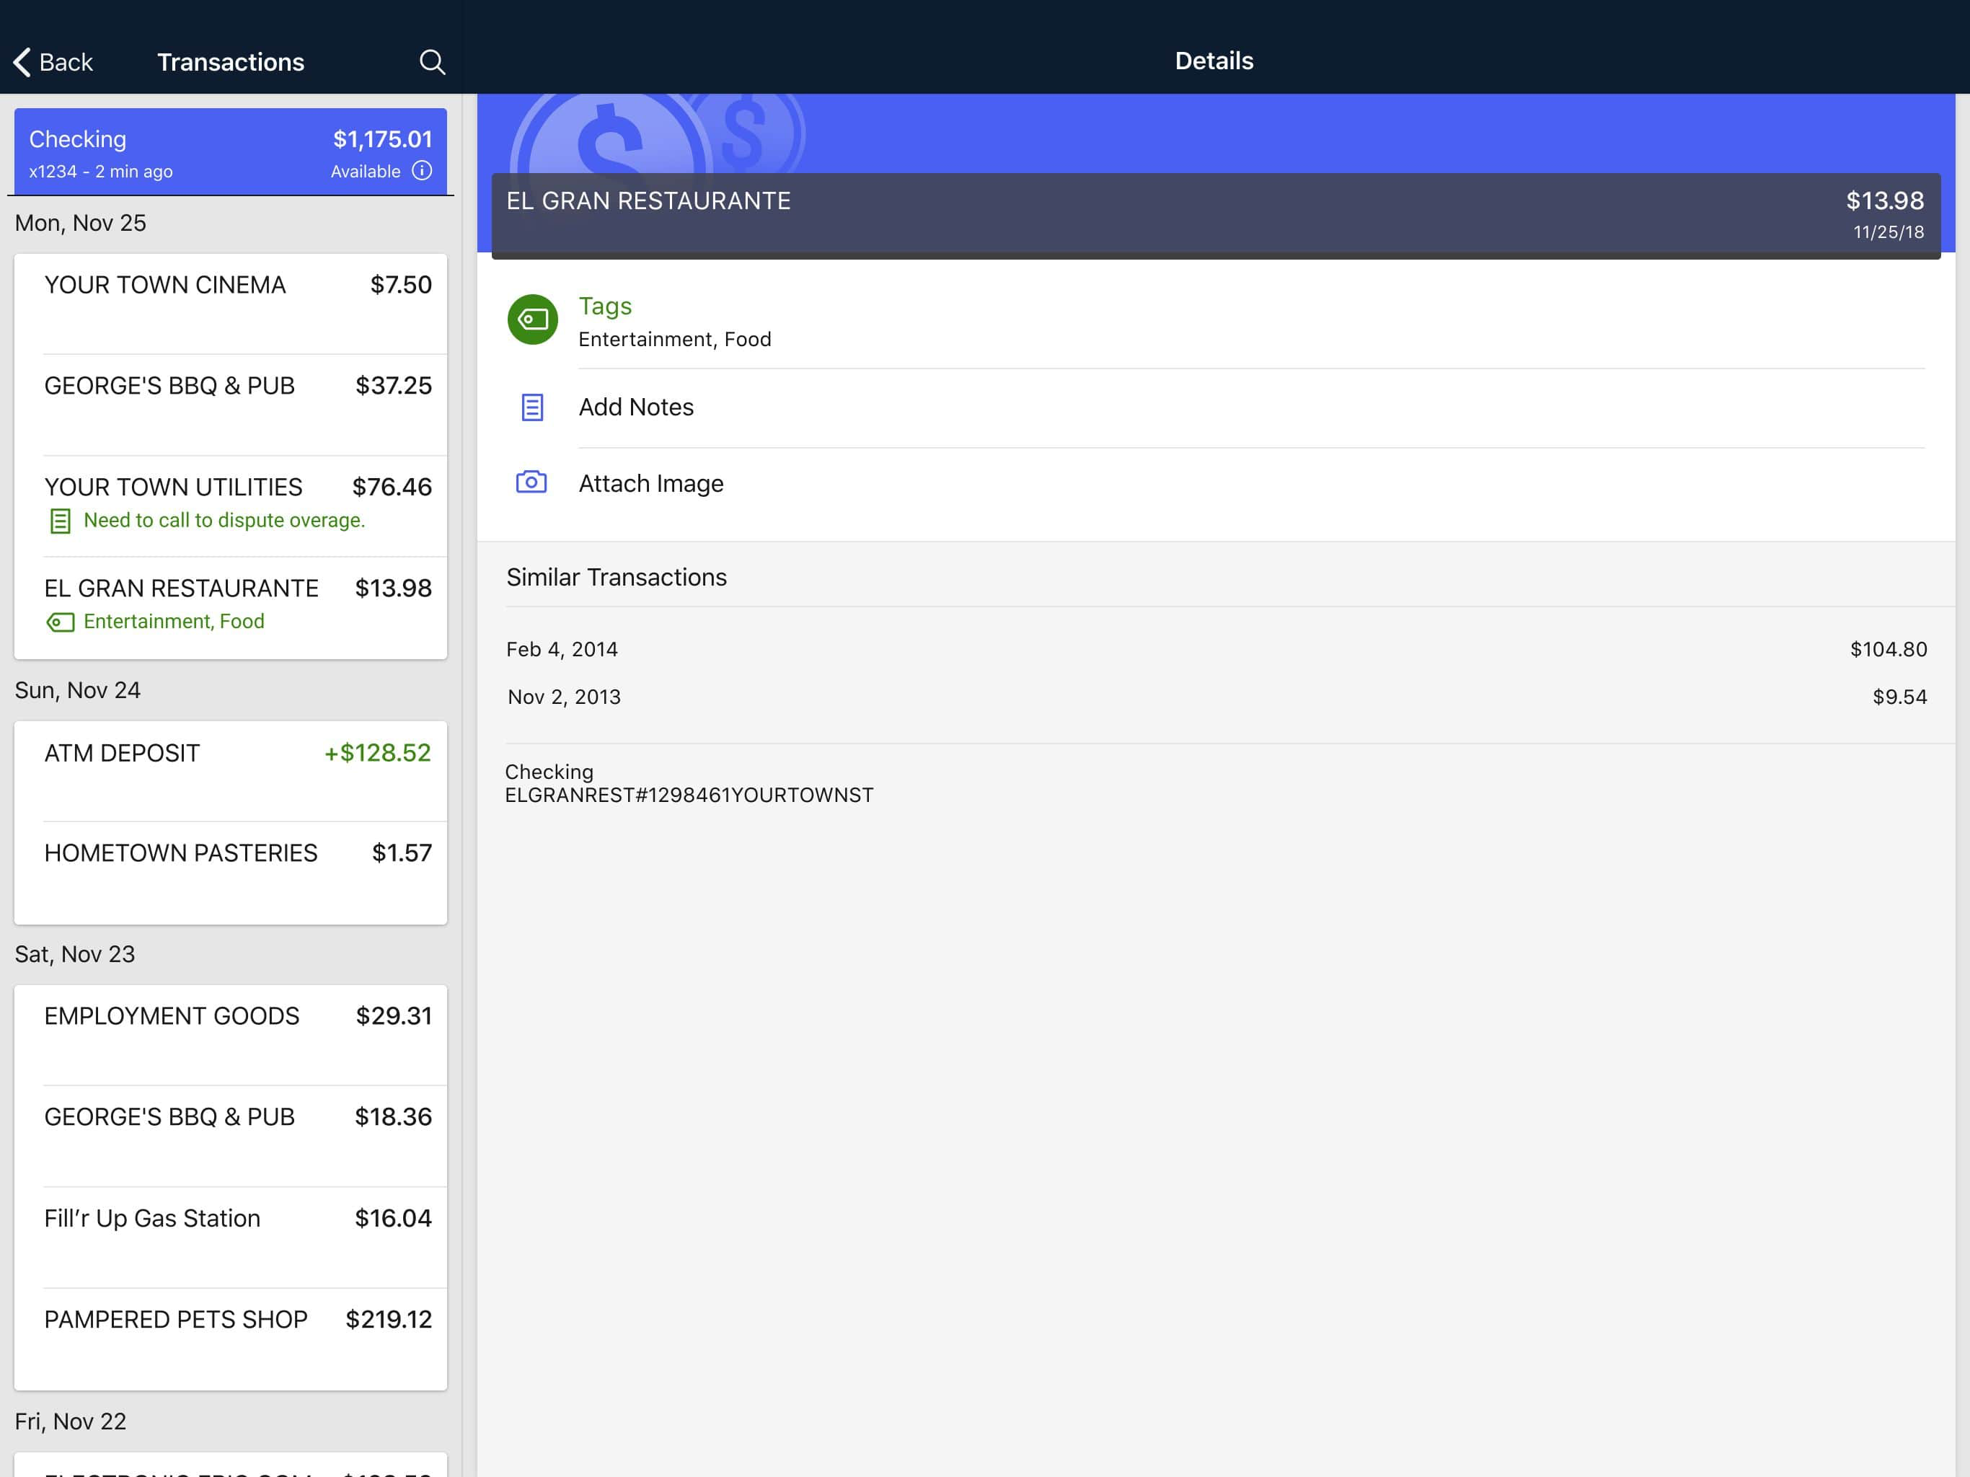The height and width of the screenshot is (1477, 1970).
Task: Click the Similar Transactions heading
Action: tap(617, 577)
